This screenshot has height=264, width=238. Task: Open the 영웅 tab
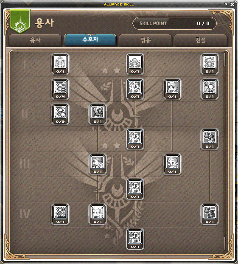tap(145, 40)
